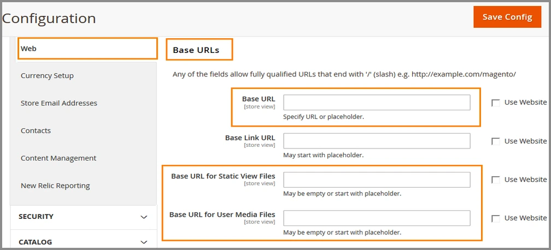The width and height of the screenshot is (551, 250).
Task: Click the Save Config button
Action: (x=507, y=17)
